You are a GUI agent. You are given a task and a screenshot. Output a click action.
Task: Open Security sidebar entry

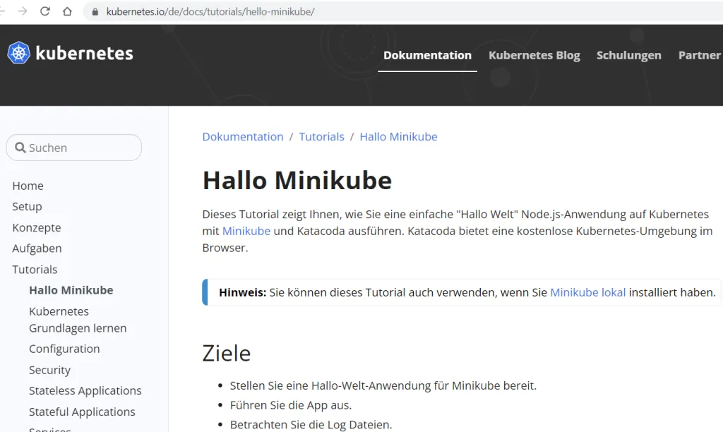50,370
